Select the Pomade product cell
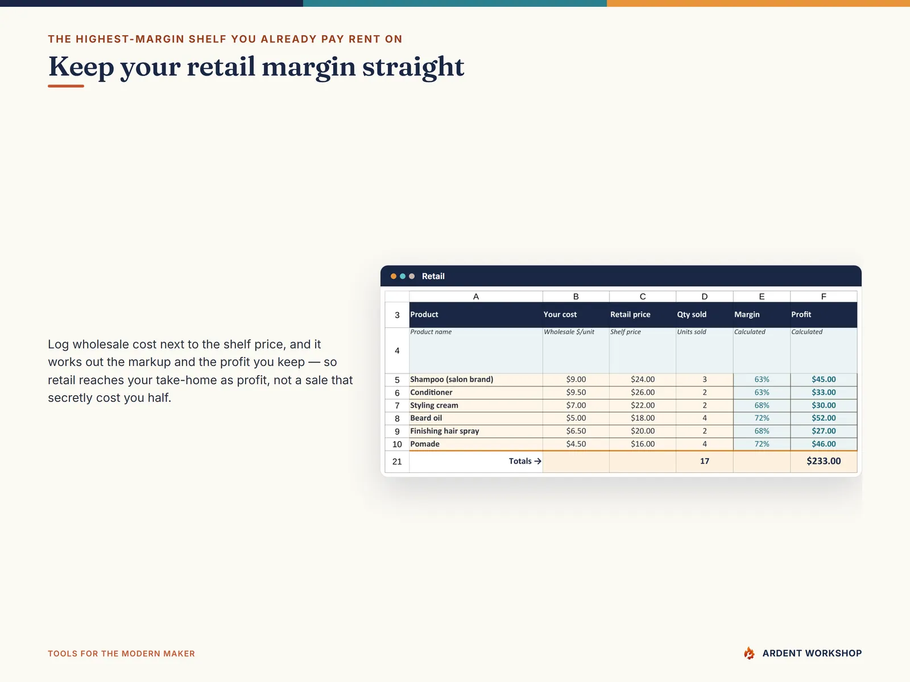Image resolution: width=910 pixels, height=682 pixels. (476, 444)
